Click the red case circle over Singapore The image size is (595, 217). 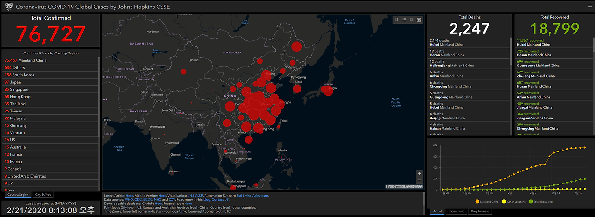point(233,187)
